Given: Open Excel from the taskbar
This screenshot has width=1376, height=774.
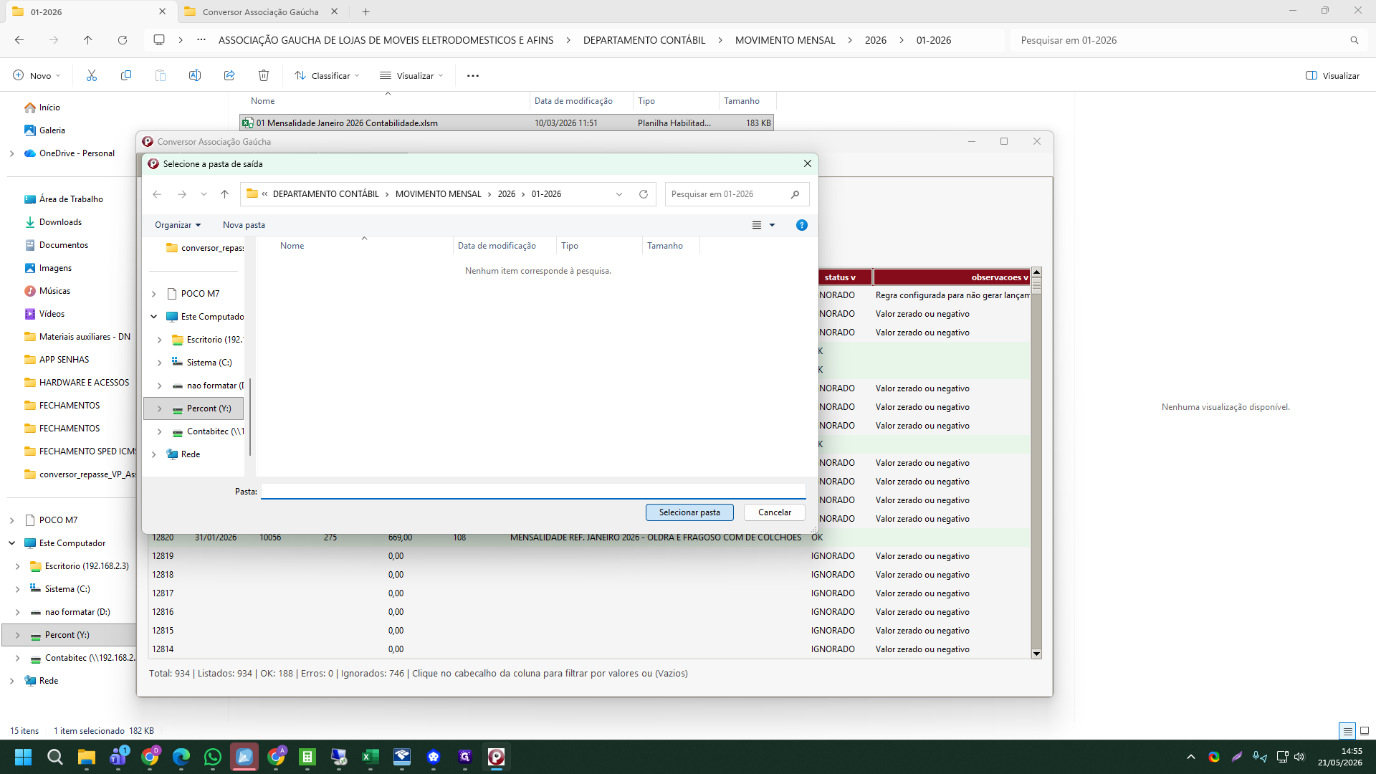Looking at the screenshot, I should 371,757.
